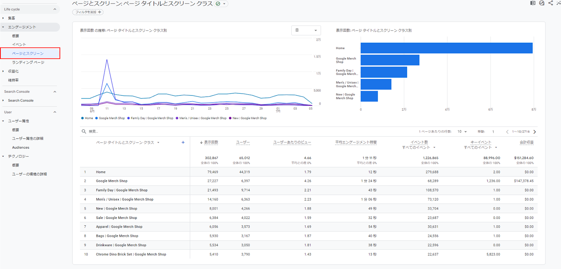Select the Apparel | Google Merch Shop row

pos(309,227)
